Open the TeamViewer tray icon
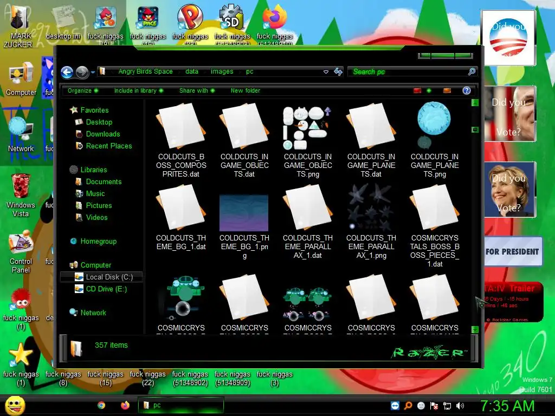555x416 pixels. 395,406
